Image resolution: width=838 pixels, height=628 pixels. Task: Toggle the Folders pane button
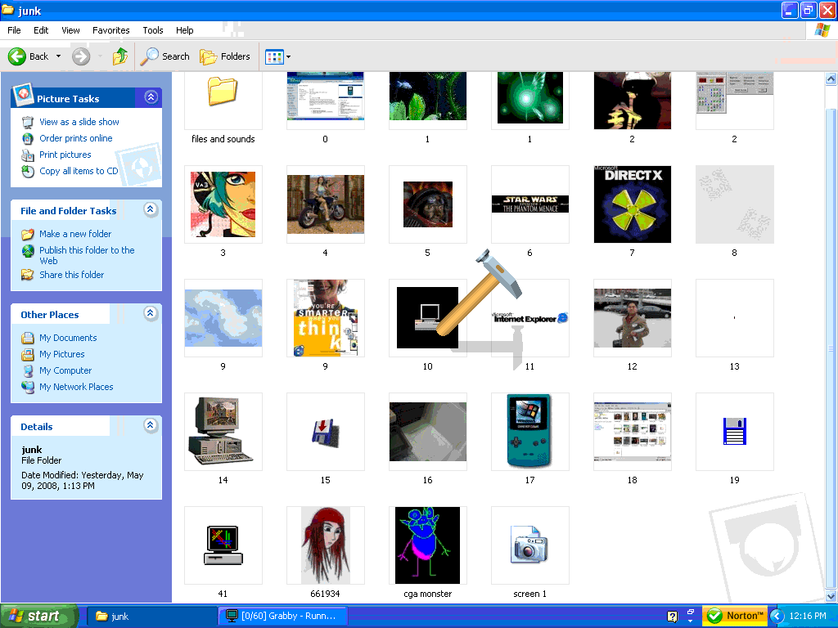click(225, 56)
